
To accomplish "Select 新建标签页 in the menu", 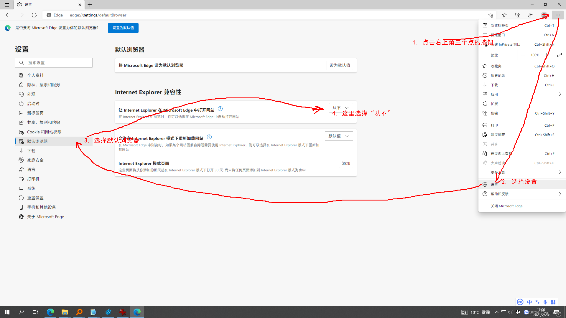I will (x=522, y=26).
